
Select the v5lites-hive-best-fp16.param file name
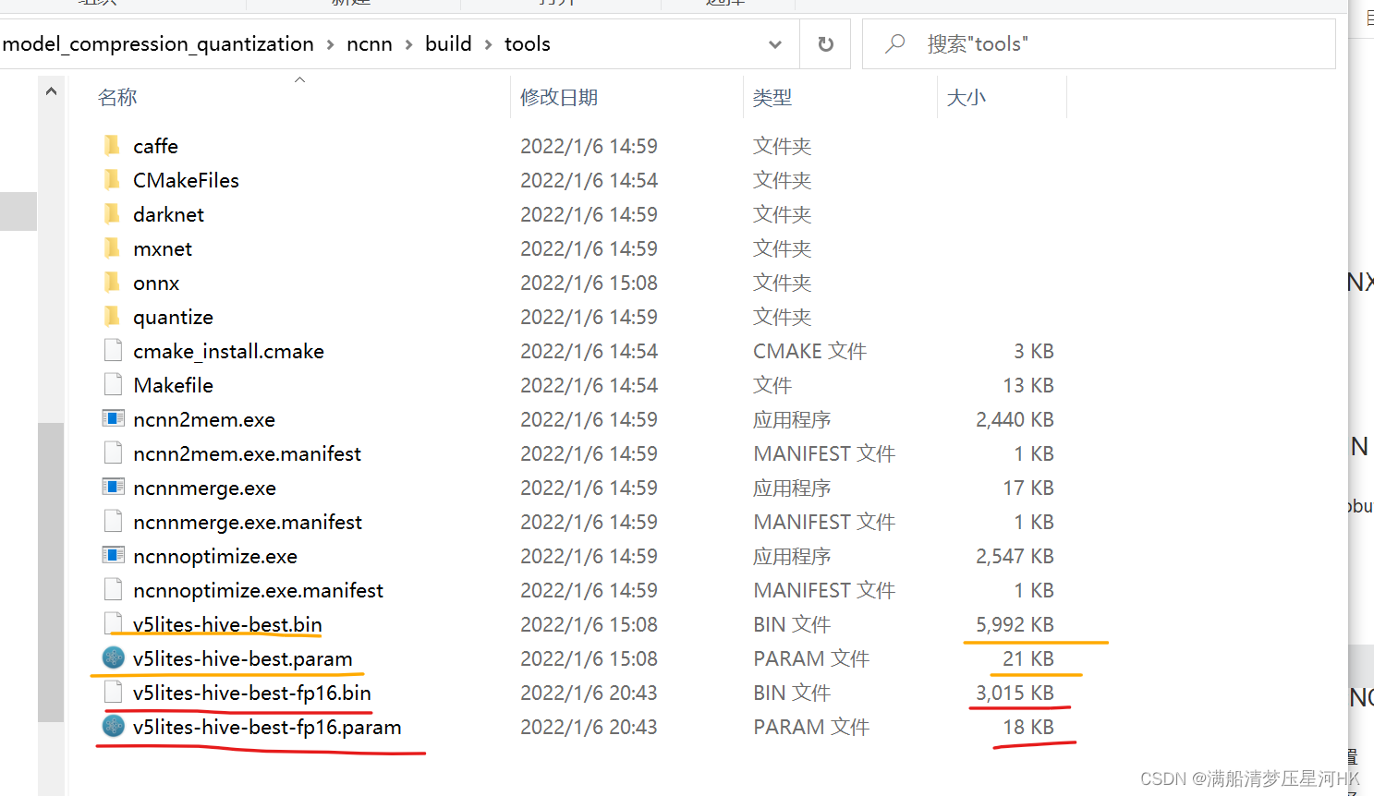[267, 727]
